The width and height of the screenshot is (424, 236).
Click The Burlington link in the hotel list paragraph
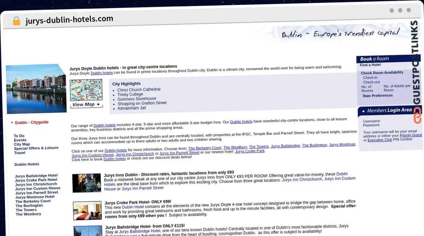click(314, 145)
